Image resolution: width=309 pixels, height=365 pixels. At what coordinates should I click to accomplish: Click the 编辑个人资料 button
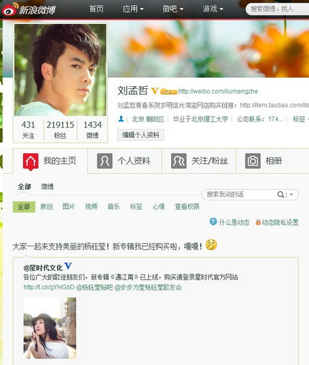(141, 135)
